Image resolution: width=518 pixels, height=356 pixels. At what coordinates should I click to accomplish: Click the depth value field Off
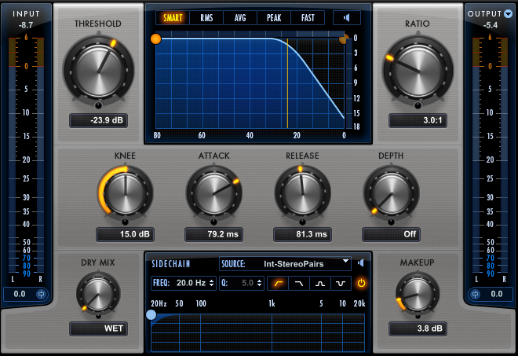391,234
